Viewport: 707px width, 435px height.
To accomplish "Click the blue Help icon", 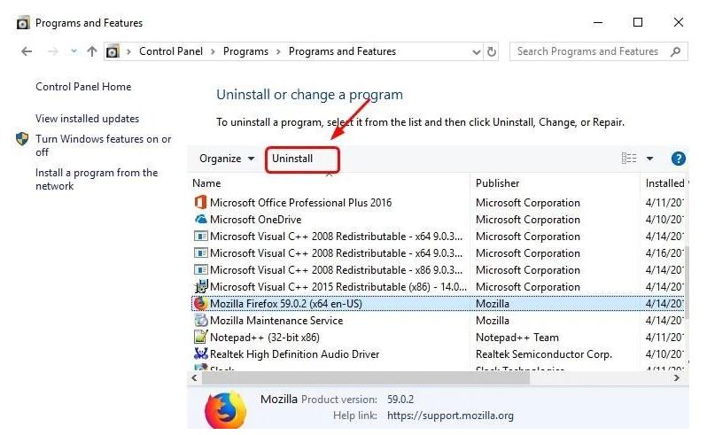I will [x=678, y=159].
